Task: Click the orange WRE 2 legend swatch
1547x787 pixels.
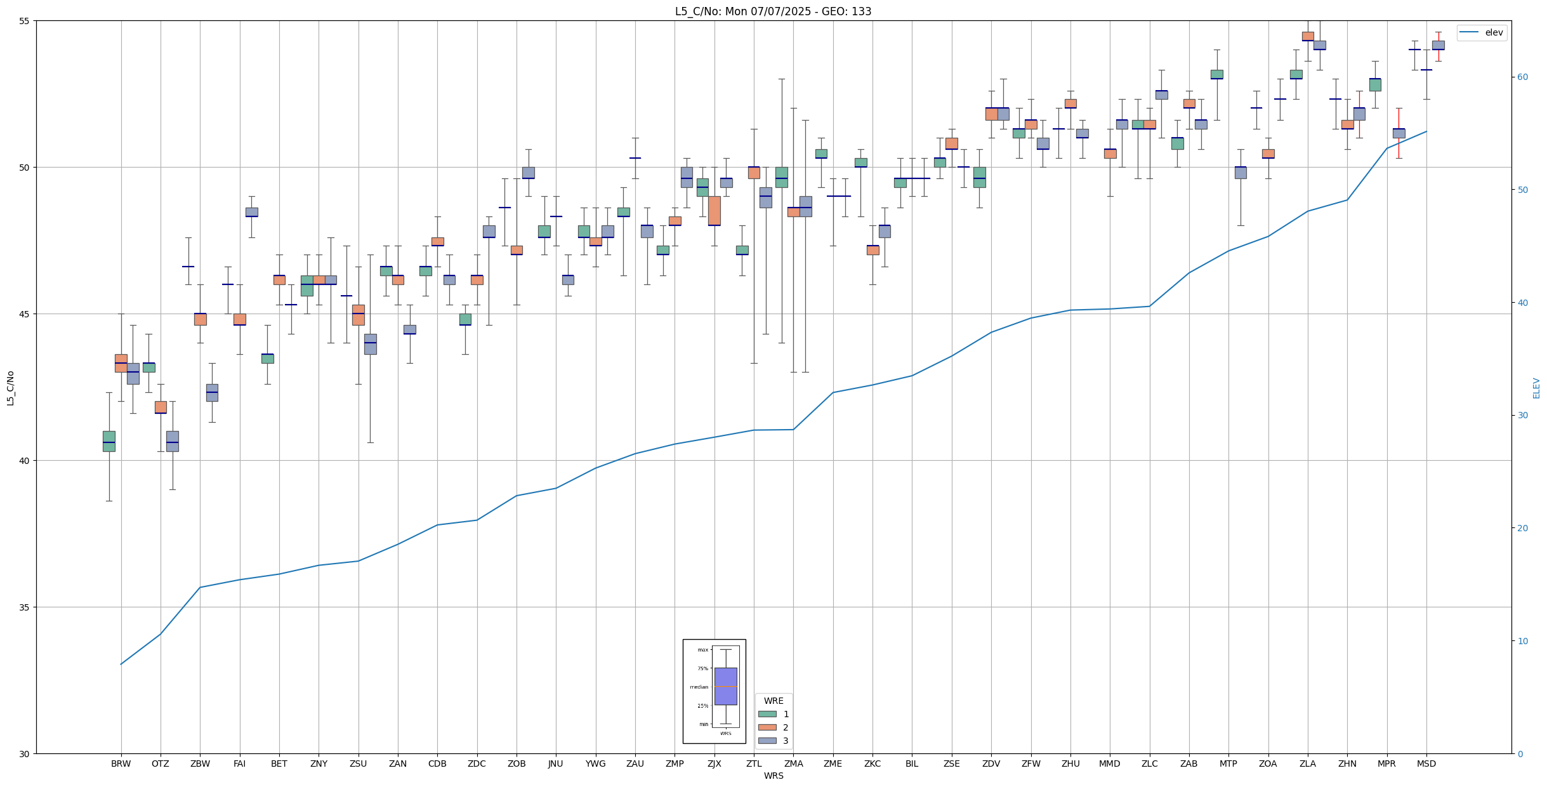Action: coord(767,727)
